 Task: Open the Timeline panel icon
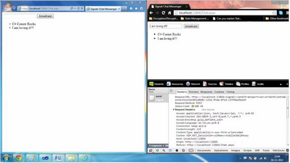coord(222,84)
